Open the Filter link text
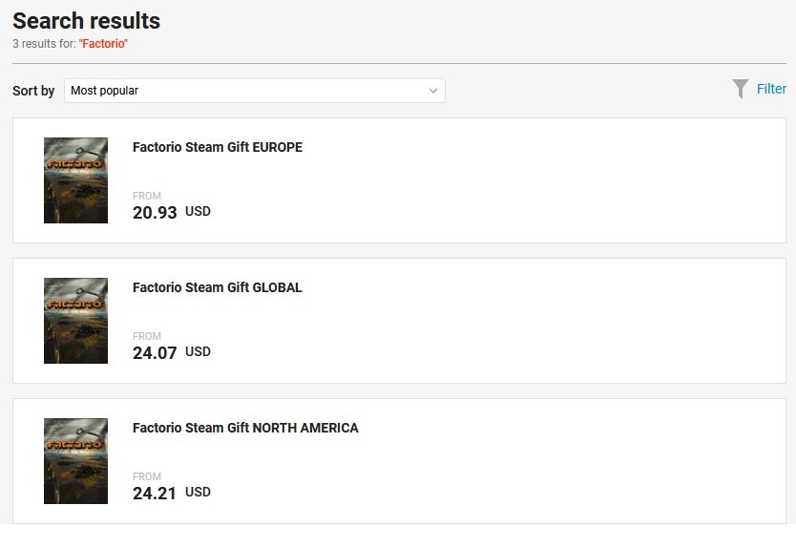The height and width of the screenshot is (548, 796). [771, 89]
